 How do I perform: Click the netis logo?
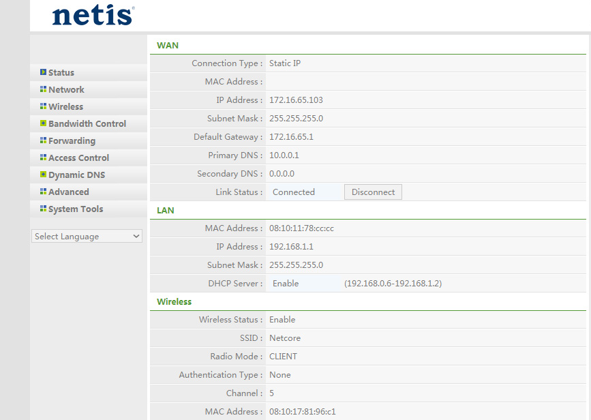point(93,15)
